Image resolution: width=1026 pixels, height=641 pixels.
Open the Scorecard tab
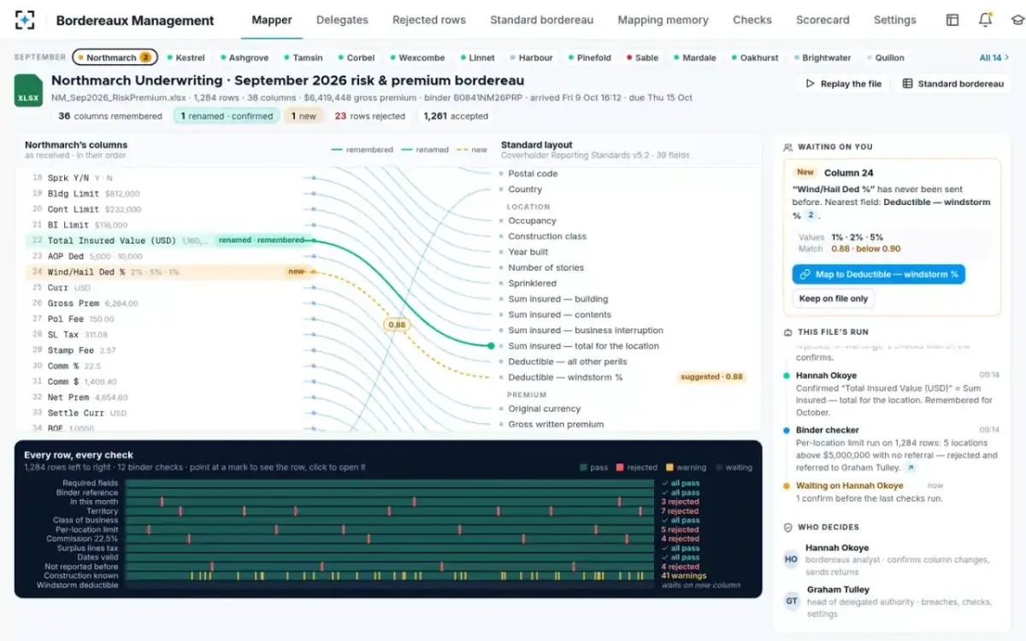pyautogui.click(x=823, y=20)
